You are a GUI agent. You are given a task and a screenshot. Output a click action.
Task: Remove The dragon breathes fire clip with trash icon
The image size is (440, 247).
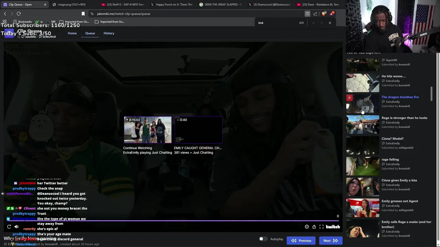click(349, 98)
